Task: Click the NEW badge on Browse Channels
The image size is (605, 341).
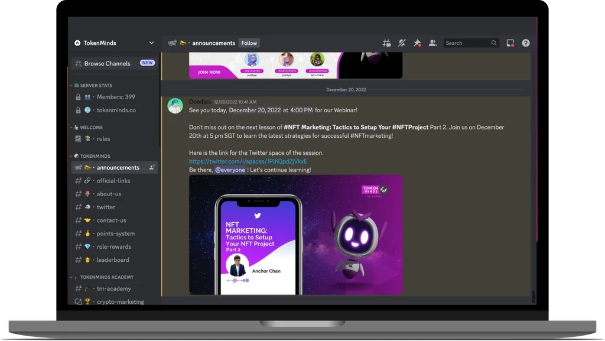Action: pos(147,63)
